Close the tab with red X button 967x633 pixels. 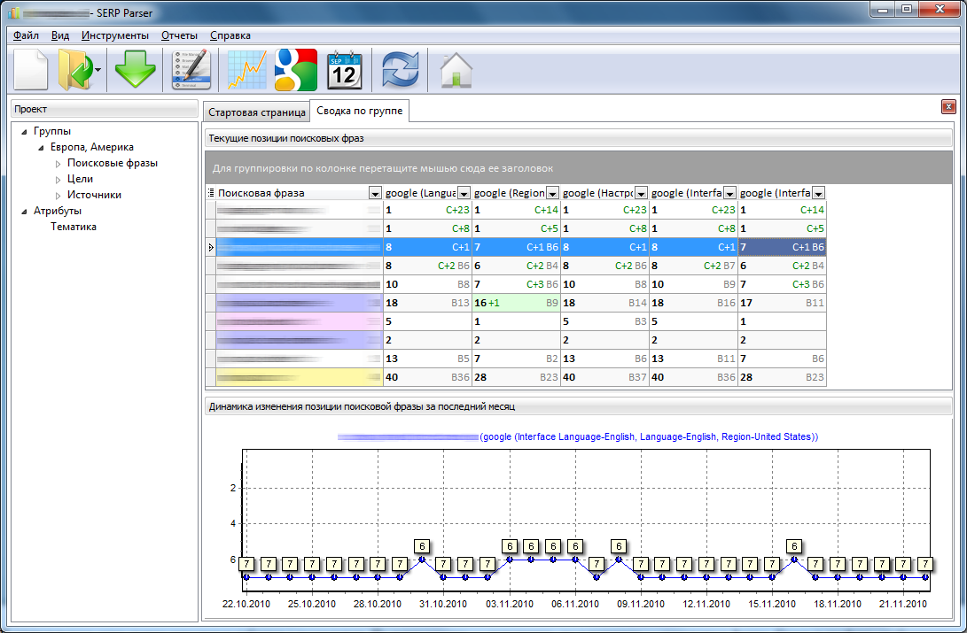(x=948, y=107)
